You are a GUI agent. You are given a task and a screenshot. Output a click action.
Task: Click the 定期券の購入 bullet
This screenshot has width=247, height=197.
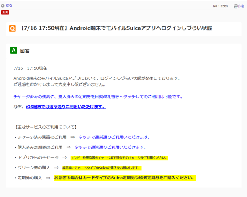(28, 178)
